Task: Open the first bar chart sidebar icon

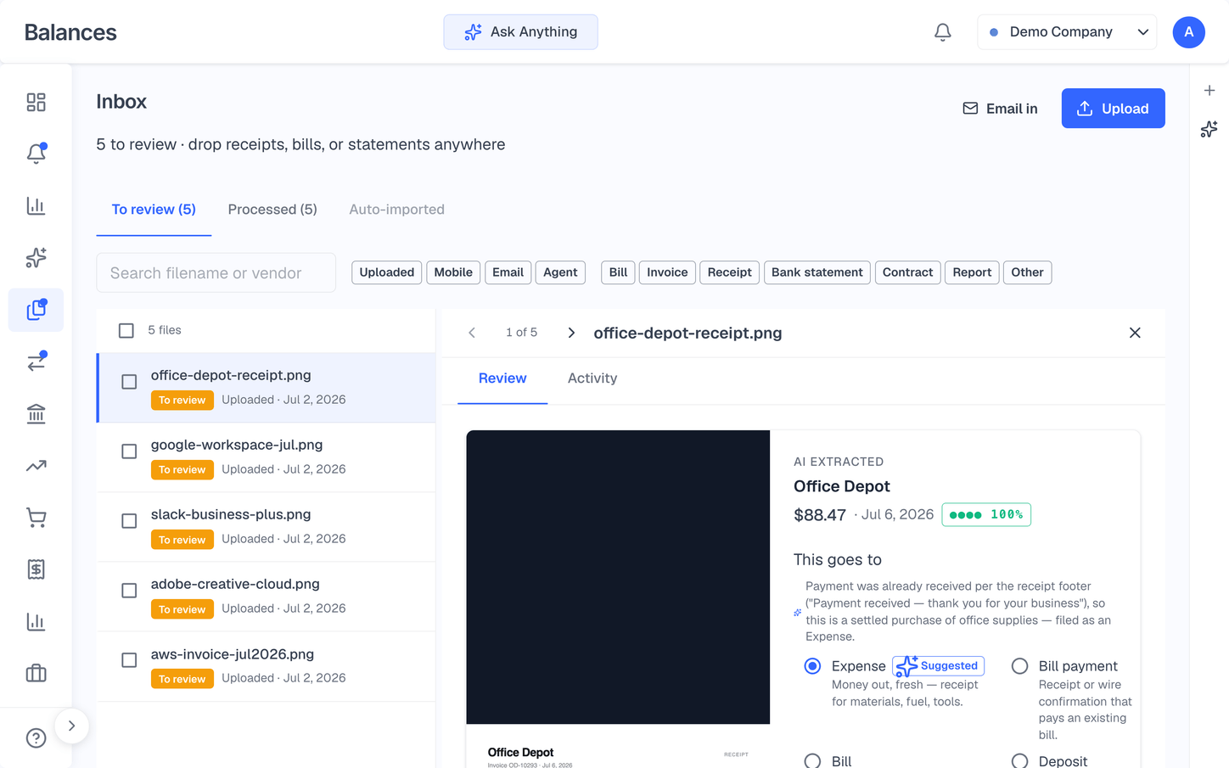Action: 36,205
